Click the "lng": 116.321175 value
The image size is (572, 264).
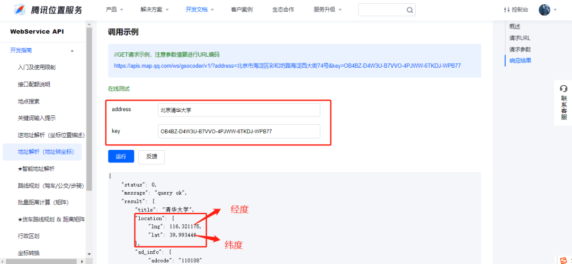point(174,226)
